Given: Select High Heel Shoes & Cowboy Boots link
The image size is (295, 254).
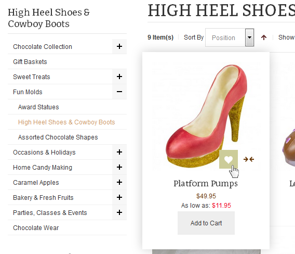Looking at the screenshot, I should click(66, 122).
